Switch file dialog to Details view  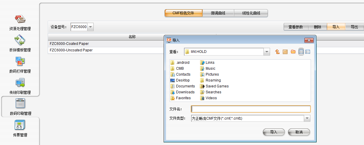tap(308, 52)
